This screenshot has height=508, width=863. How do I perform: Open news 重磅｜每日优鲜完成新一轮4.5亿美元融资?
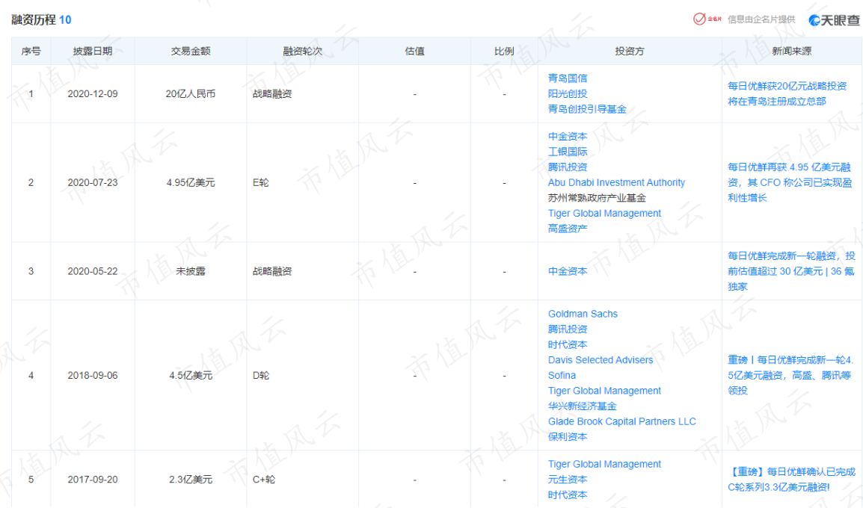[790, 376]
